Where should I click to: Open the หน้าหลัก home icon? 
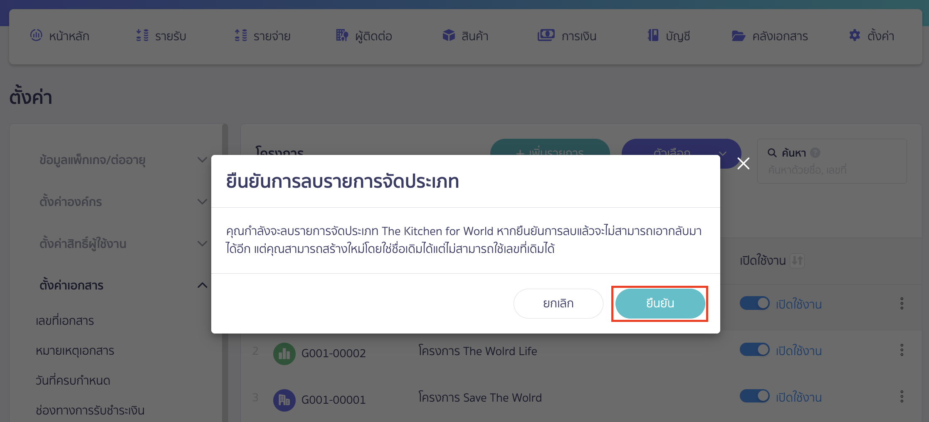point(37,35)
